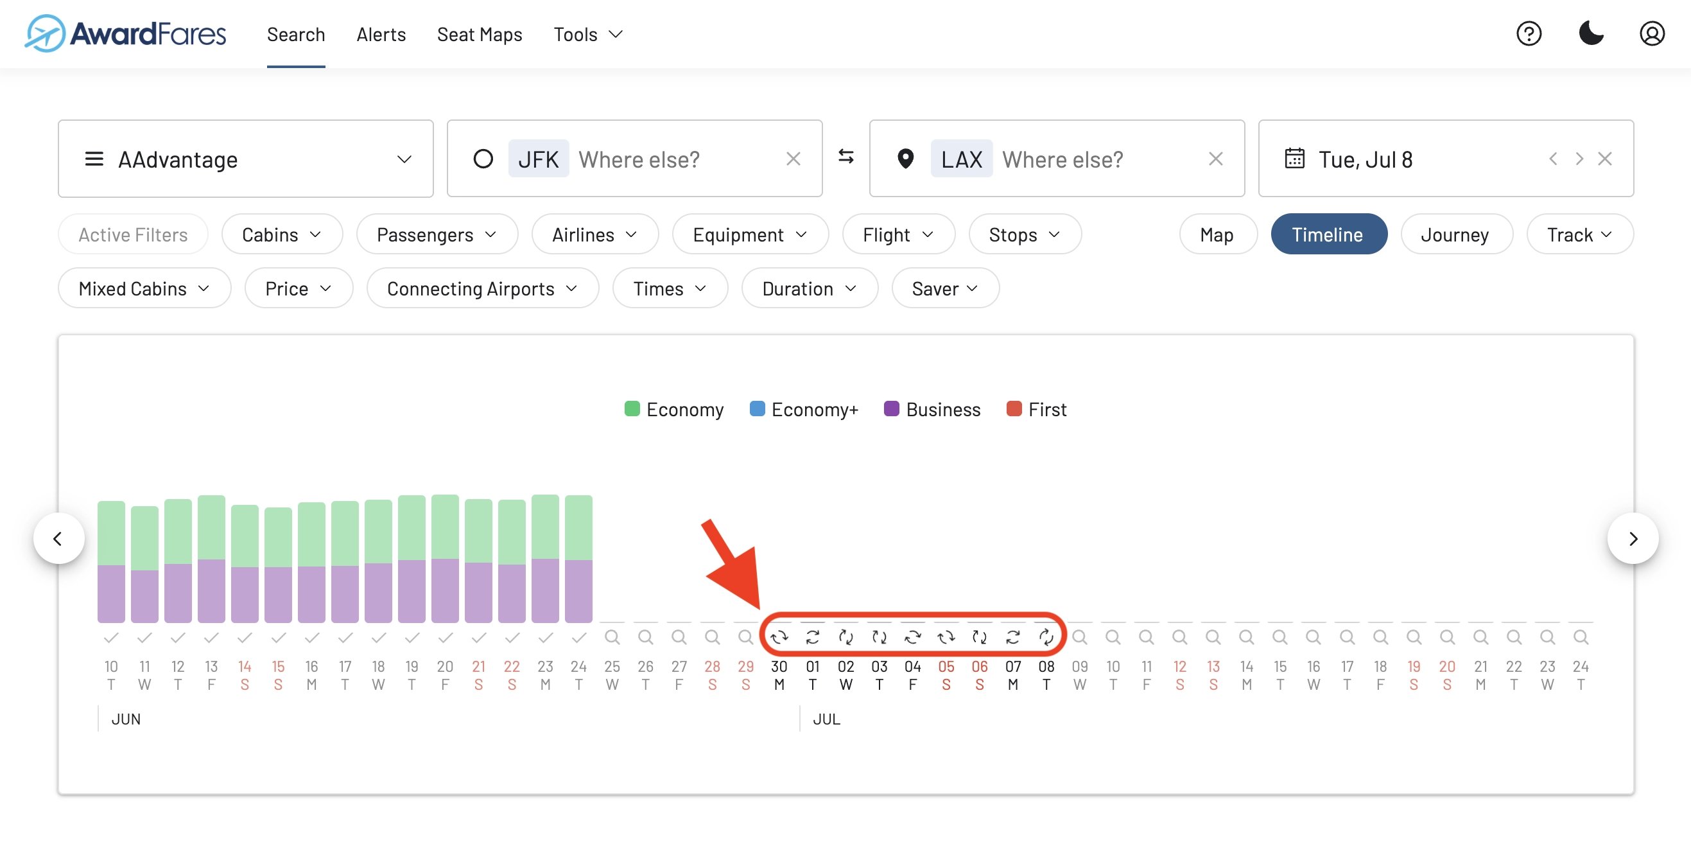Click search magnifier for July 24
This screenshot has width=1691, height=844.
(x=1580, y=637)
